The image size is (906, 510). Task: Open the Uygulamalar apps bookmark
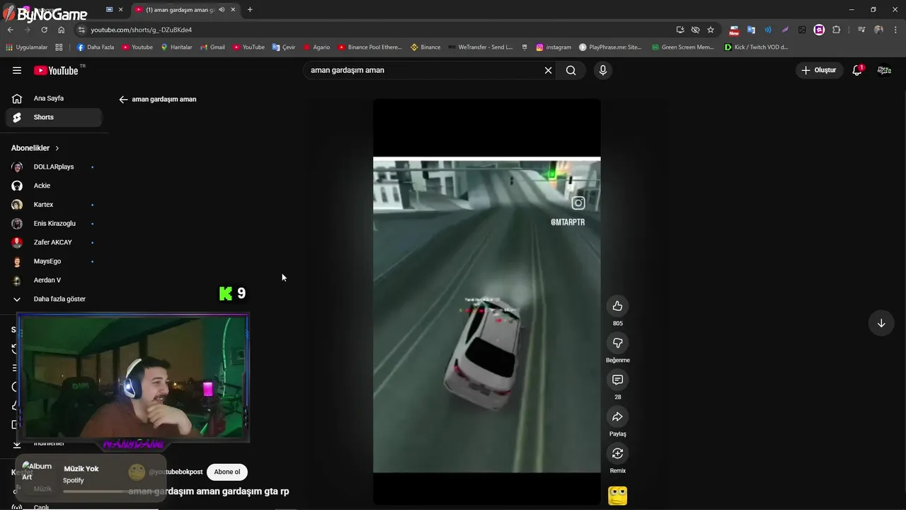26,47
